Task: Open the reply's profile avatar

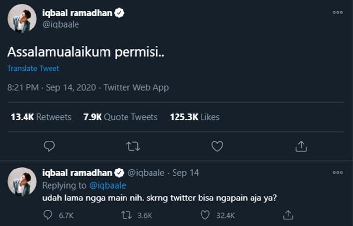Action: click(x=22, y=181)
